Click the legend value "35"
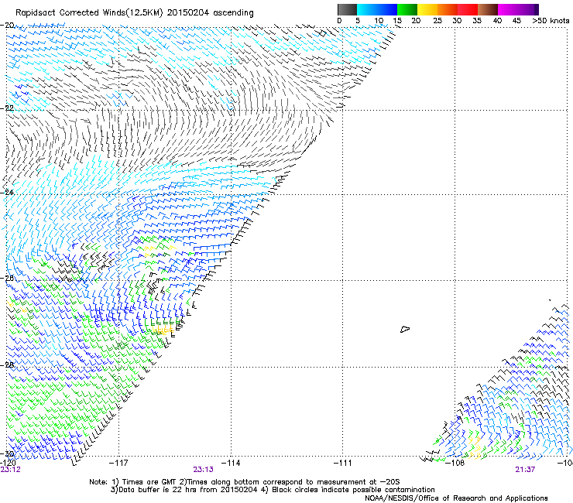The image size is (573, 503). tap(477, 21)
